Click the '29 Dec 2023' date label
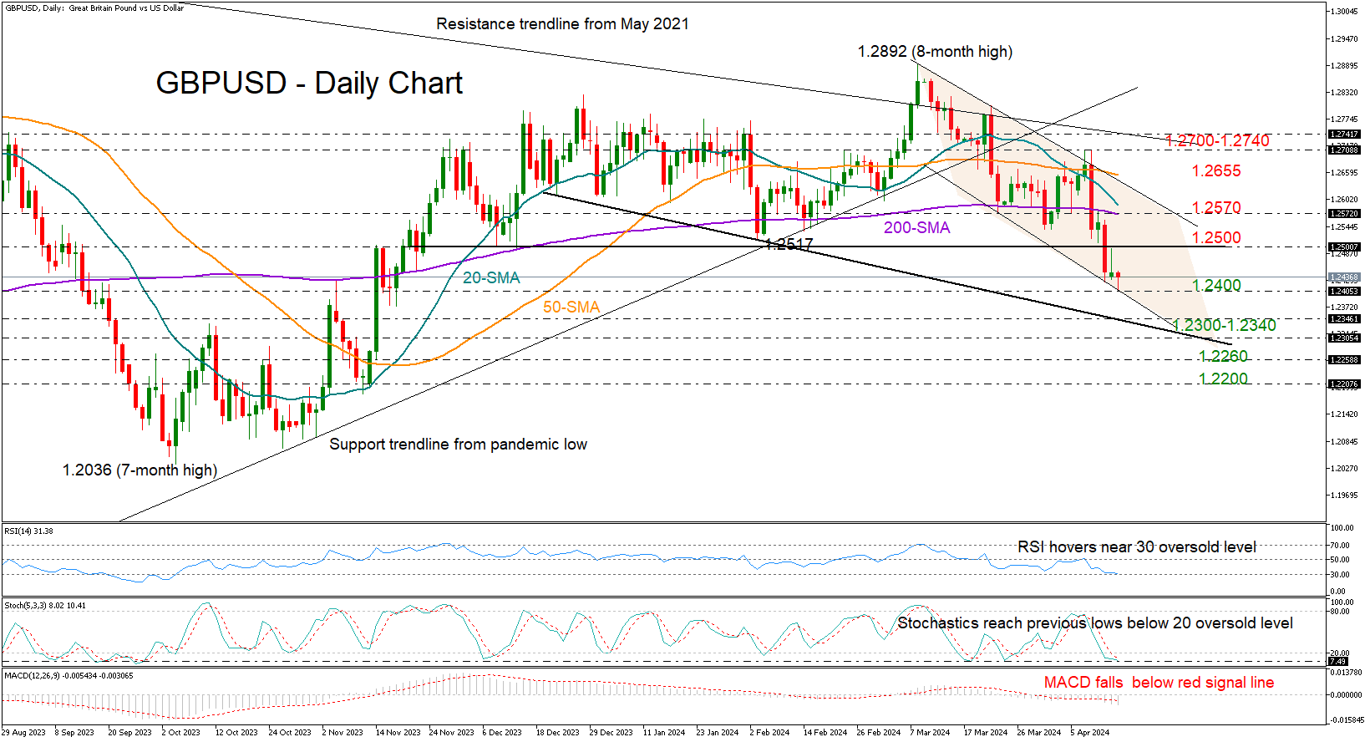Screen dimensions: 1370x742 click(611, 732)
